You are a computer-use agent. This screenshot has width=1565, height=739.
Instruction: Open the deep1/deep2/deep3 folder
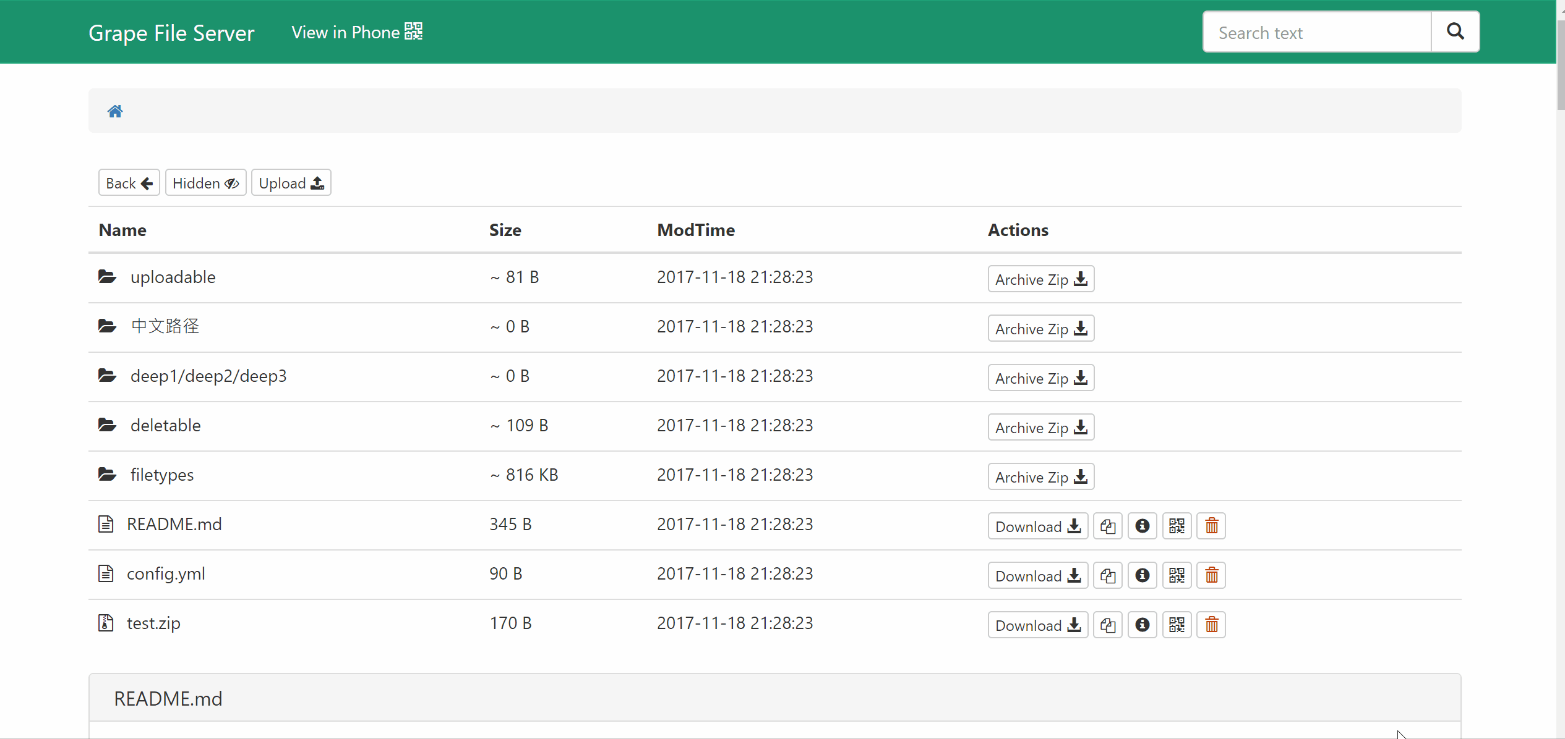click(208, 376)
